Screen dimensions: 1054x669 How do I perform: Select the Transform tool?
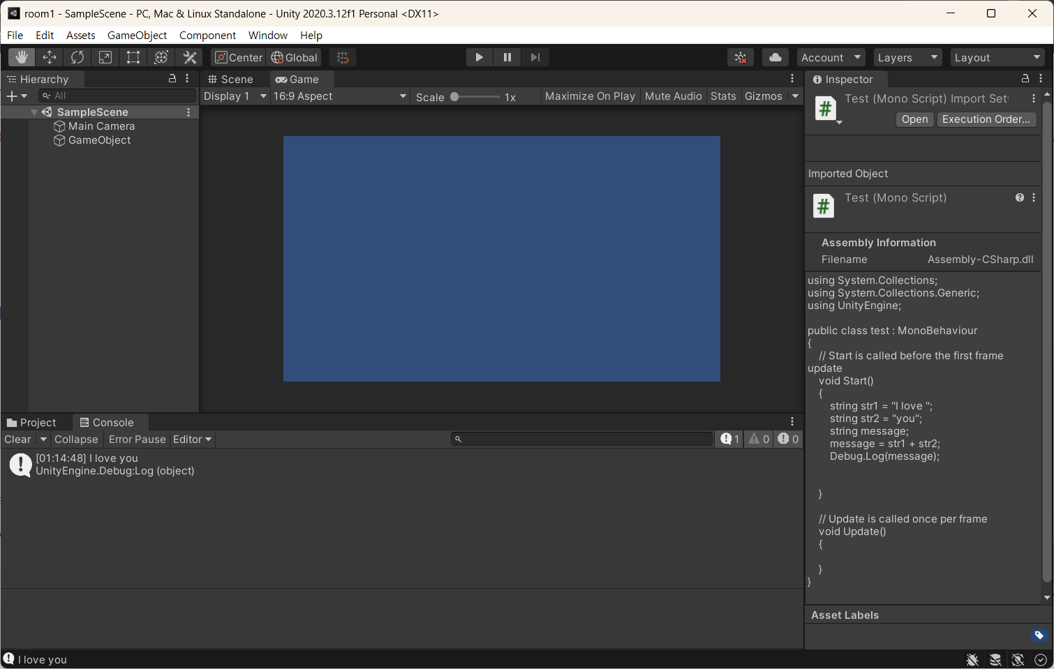pyautogui.click(x=161, y=57)
